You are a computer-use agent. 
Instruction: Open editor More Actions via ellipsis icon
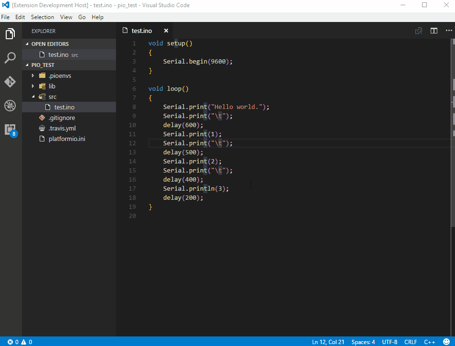pos(448,30)
